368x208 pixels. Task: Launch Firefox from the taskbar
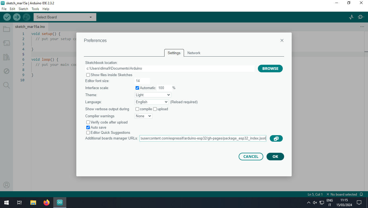point(47,202)
